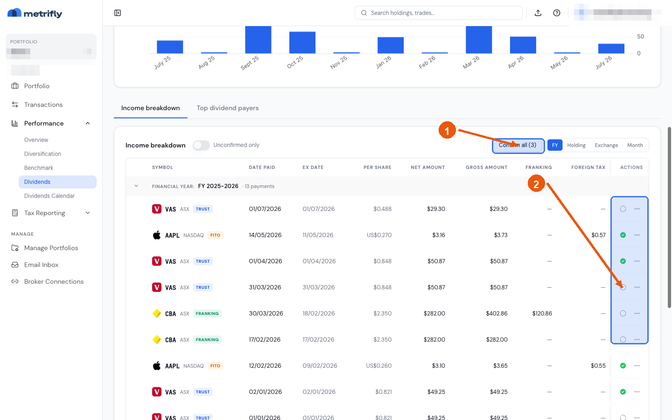The height and width of the screenshot is (420, 672).
Task: Click foreign tax value $0.57
Action: (x=598, y=235)
